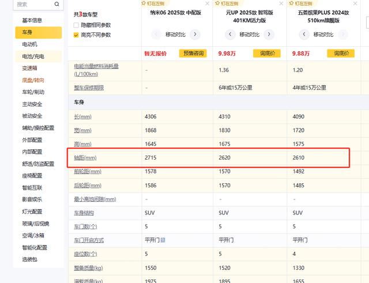Click the 2715 wheelbase value

150,157
